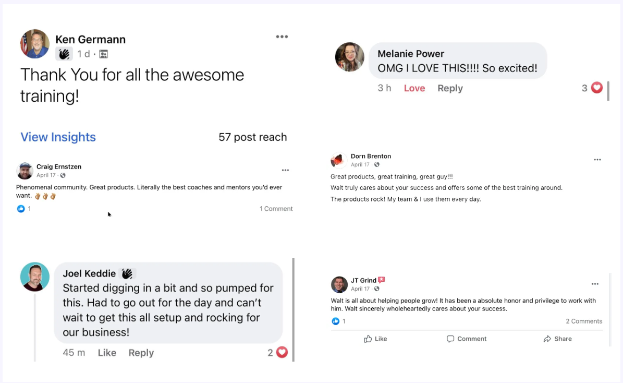
Task: Click heart reaction icon on Joel's comment
Action: [282, 352]
